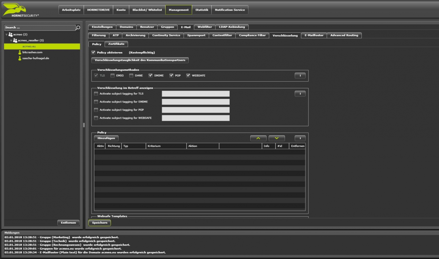The image size is (439, 259).
Task: Collapse the acmeo_reseller tree node
Action: click(11, 40)
